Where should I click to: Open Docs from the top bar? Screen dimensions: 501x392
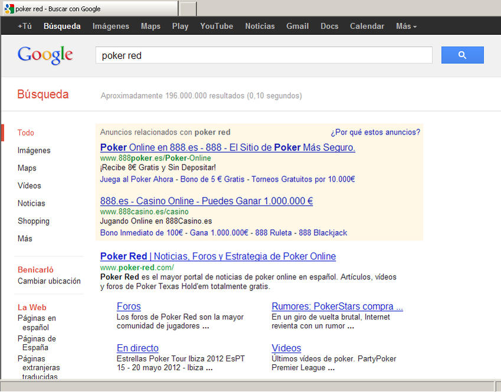[x=329, y=26]
